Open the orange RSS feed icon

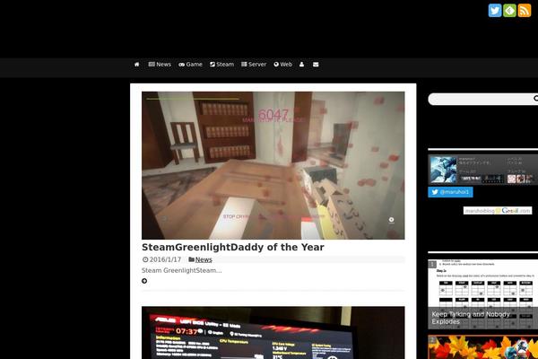[525, 11]
